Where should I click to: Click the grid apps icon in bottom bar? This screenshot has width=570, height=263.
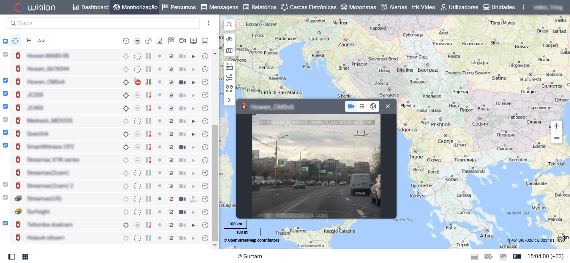pos(25,257)
